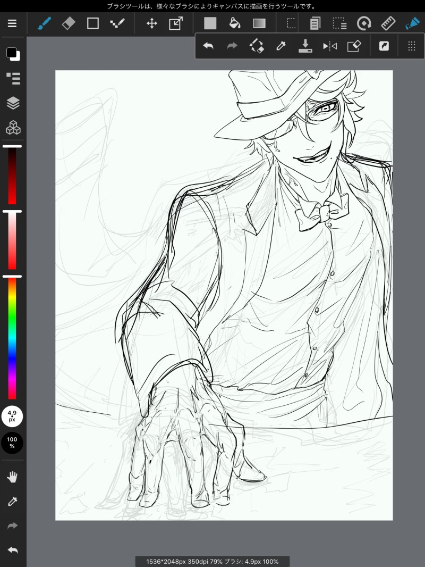Click the export share arrow icon
425x567 pixels.
coord(384,46)
